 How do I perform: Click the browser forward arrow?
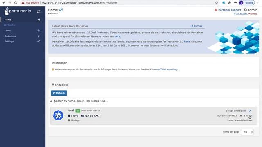click(x=10, y=3)
